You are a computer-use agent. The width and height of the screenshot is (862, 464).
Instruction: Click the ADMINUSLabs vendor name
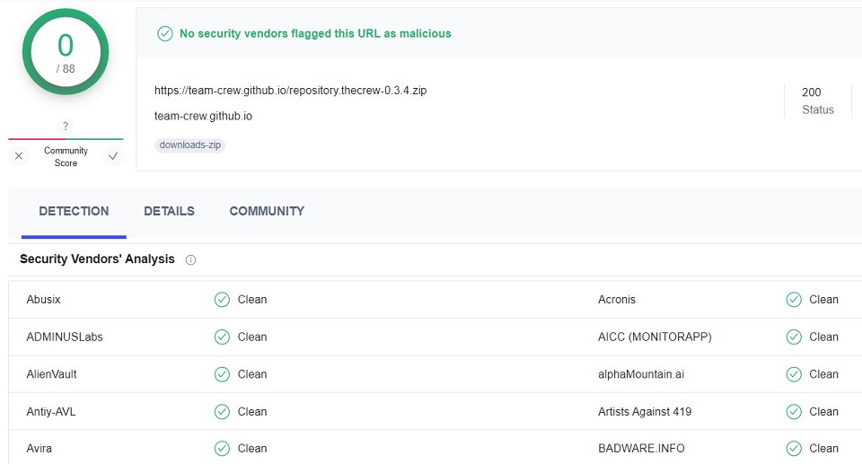pos(65,337)
